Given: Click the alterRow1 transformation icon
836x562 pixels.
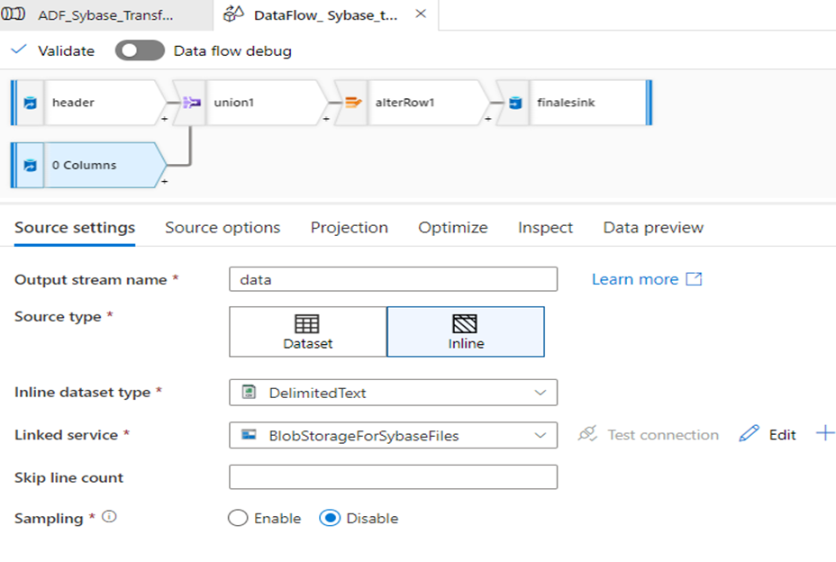Looking at the screenshot, I should click(353, 103).
